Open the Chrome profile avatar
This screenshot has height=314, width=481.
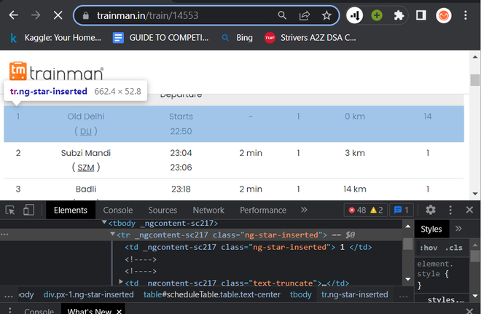tap(444, 15)
